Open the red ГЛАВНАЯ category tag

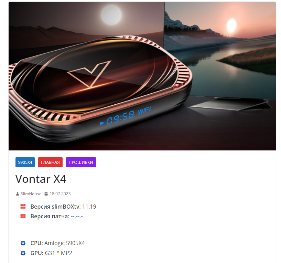50,162
